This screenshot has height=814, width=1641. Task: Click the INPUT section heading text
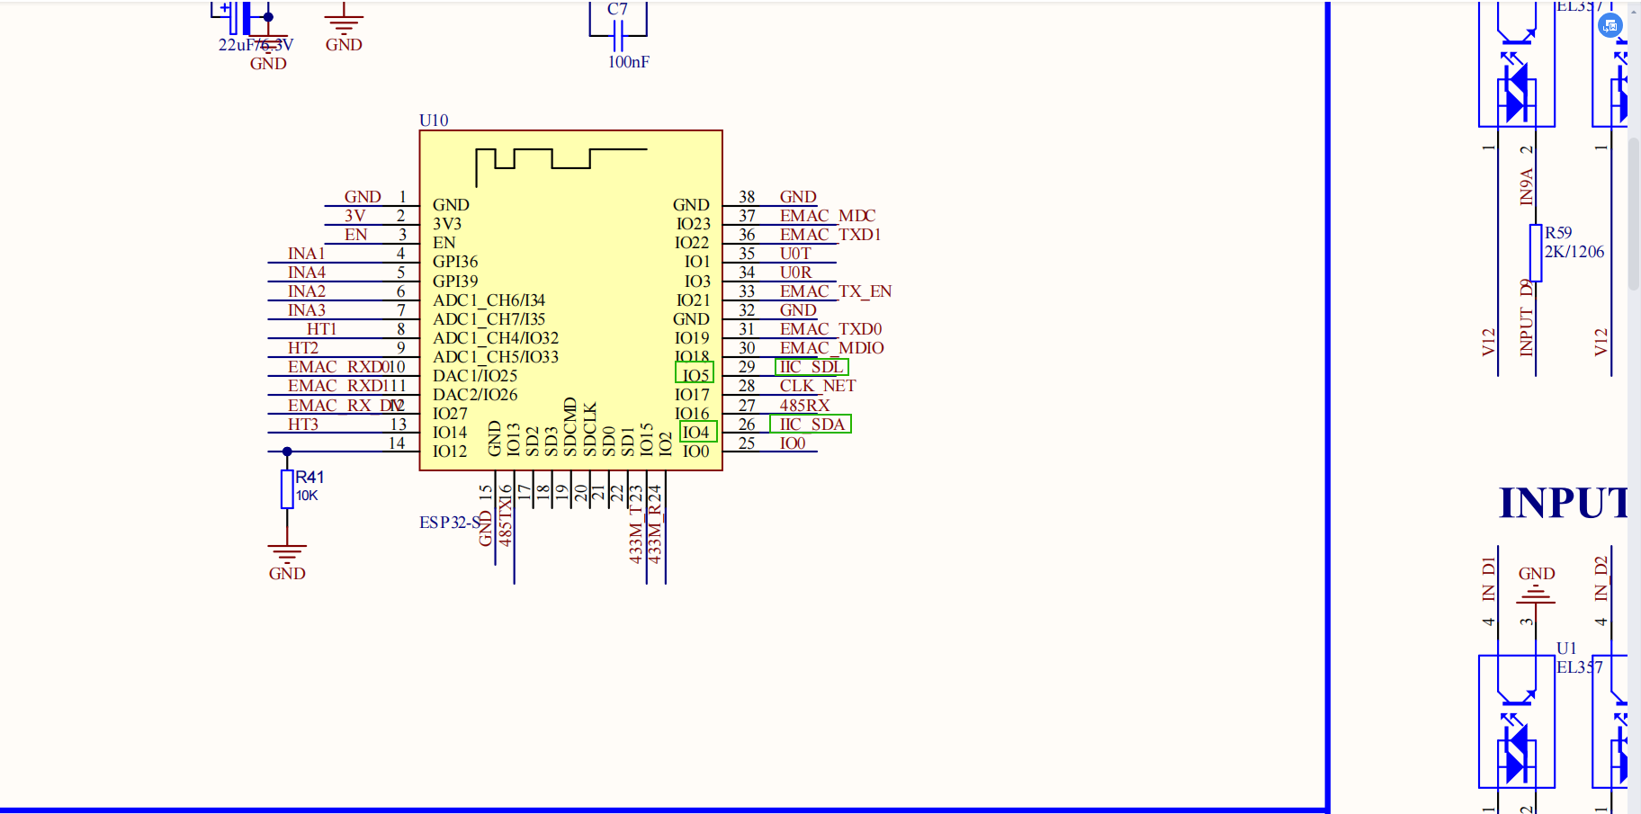[1563, 503]
